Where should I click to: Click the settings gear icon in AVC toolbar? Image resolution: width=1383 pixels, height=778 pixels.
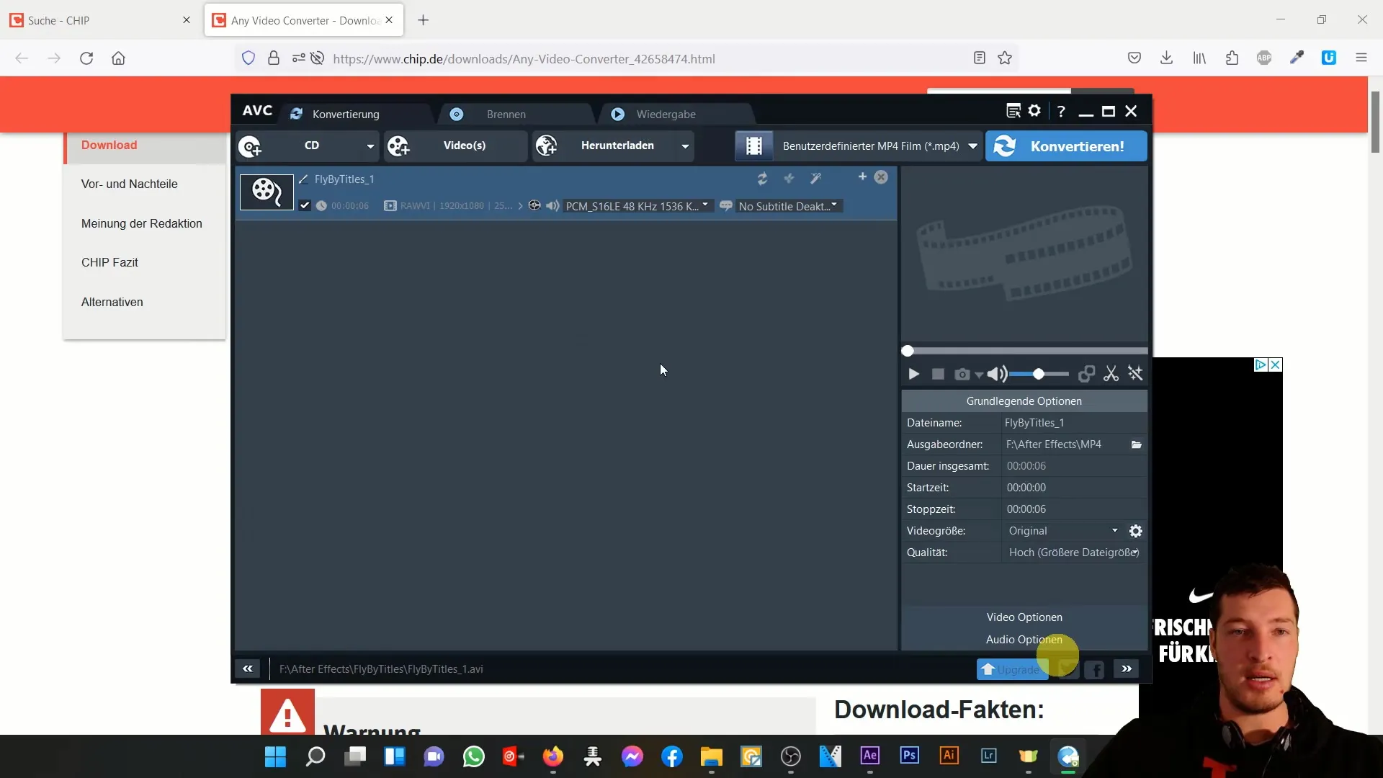(1035, 111)
